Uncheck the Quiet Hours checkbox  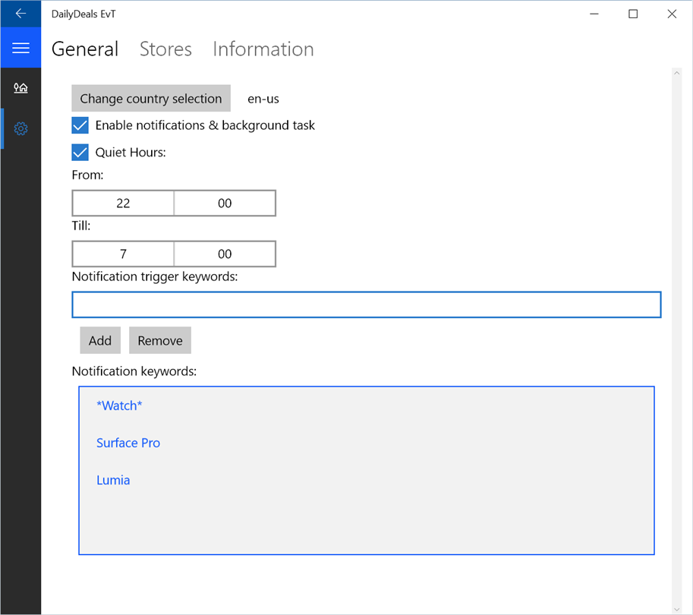[x=80, y=152]
